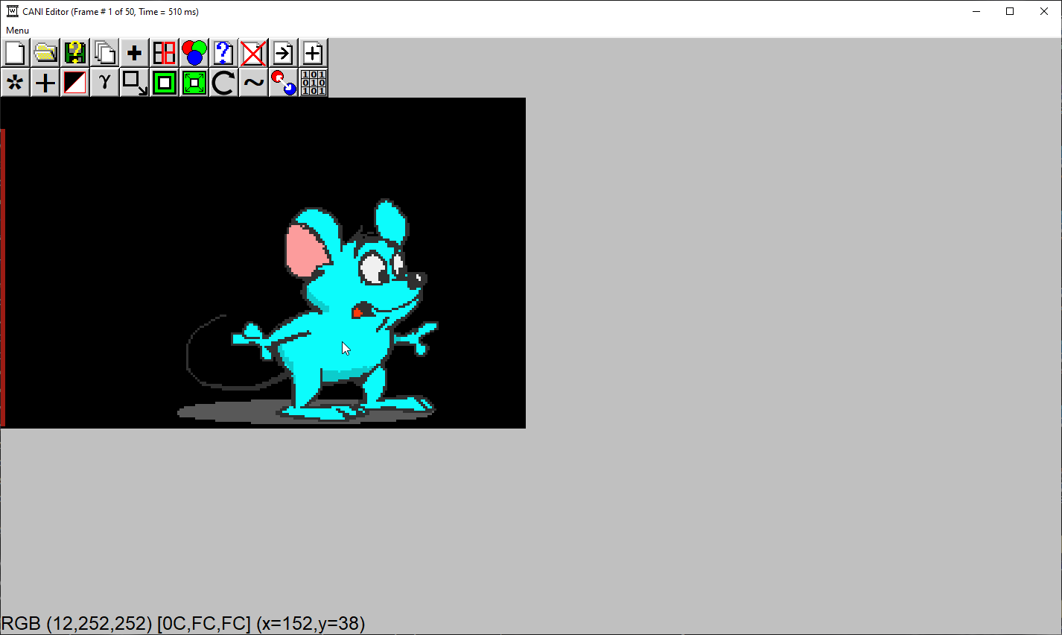
Task: Open the Menu item in menu bar
Action: (x=17, y=31)
